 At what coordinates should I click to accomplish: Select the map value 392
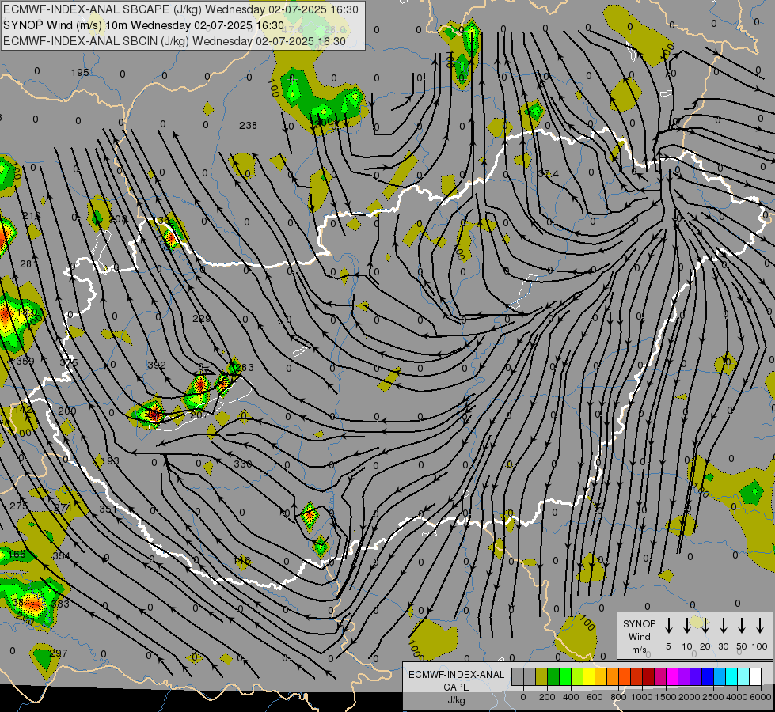(x=157, y=365)
